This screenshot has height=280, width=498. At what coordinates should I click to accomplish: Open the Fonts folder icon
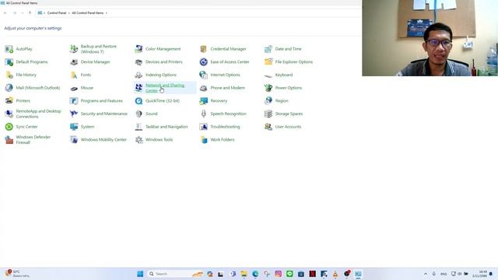pos(74,75)
